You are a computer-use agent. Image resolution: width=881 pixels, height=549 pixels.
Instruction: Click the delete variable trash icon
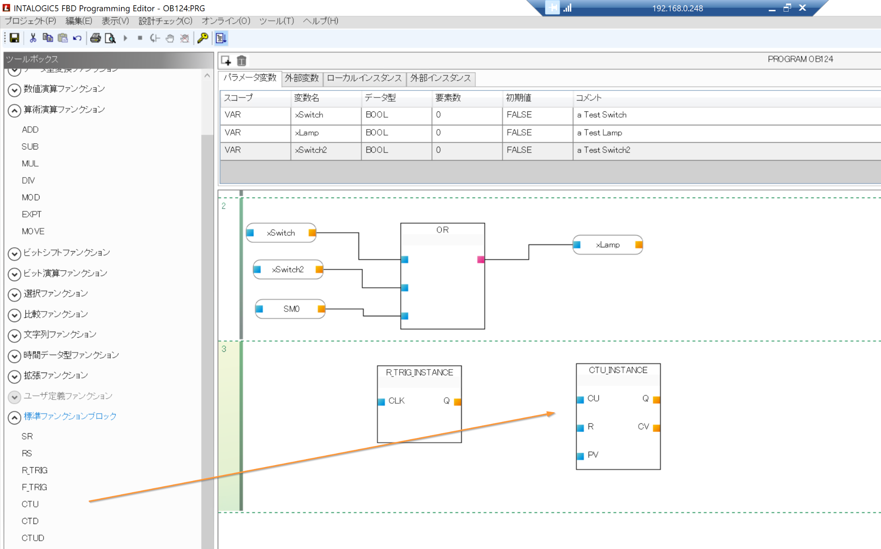[x=242, y=61]
